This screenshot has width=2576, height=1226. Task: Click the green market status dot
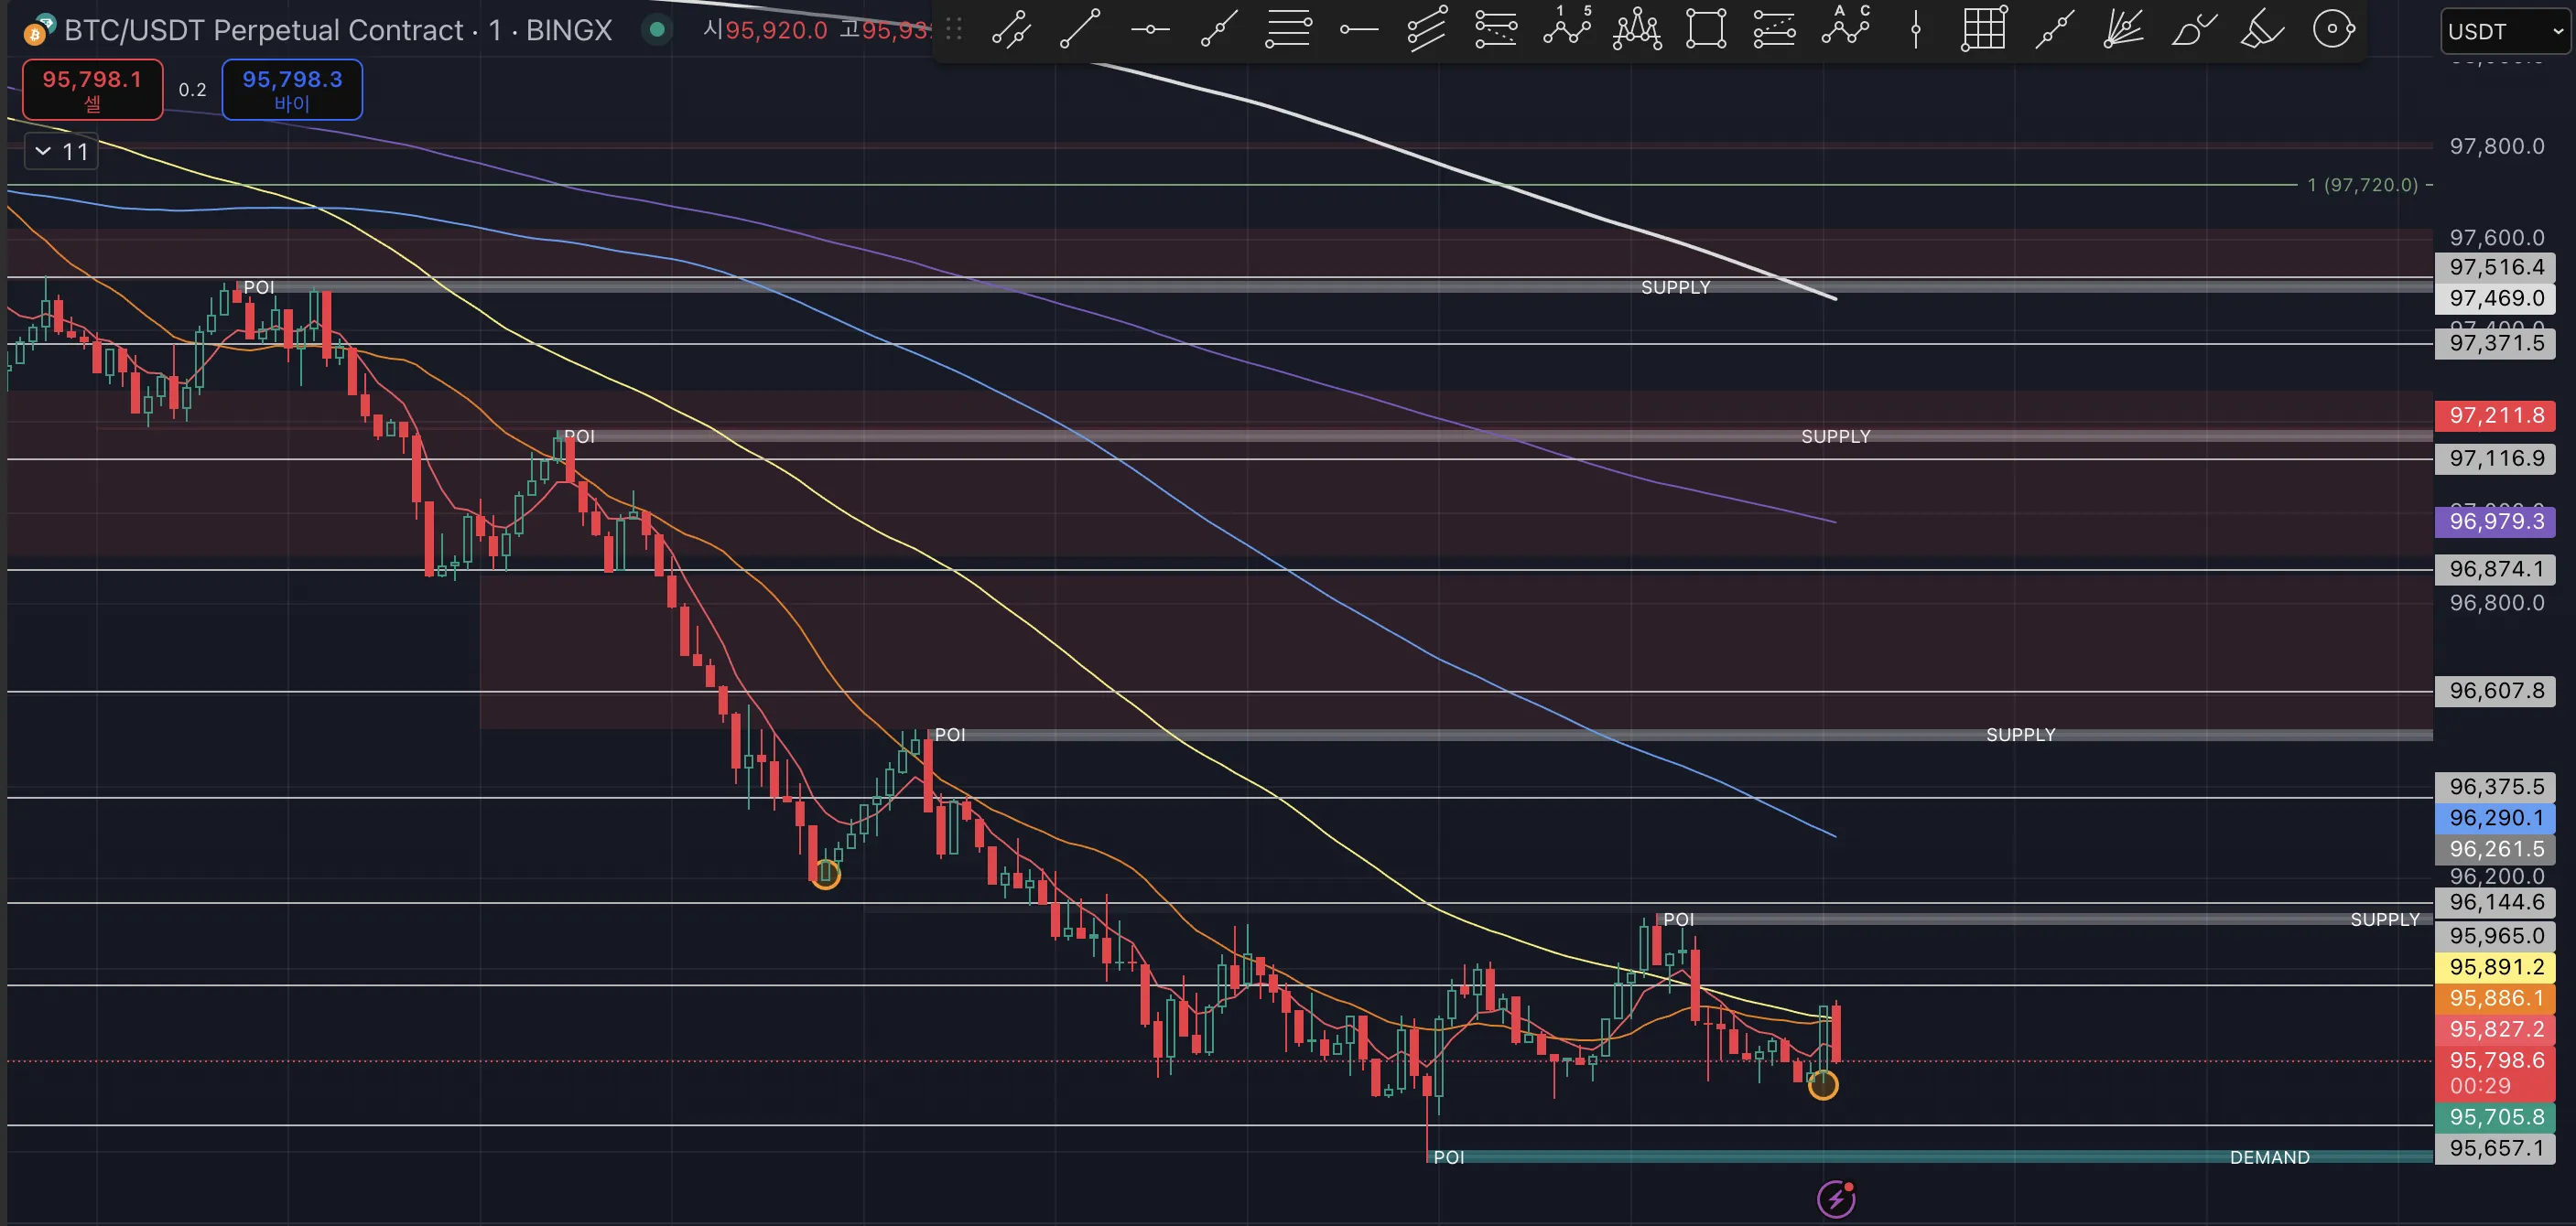[x=657, y=30]
